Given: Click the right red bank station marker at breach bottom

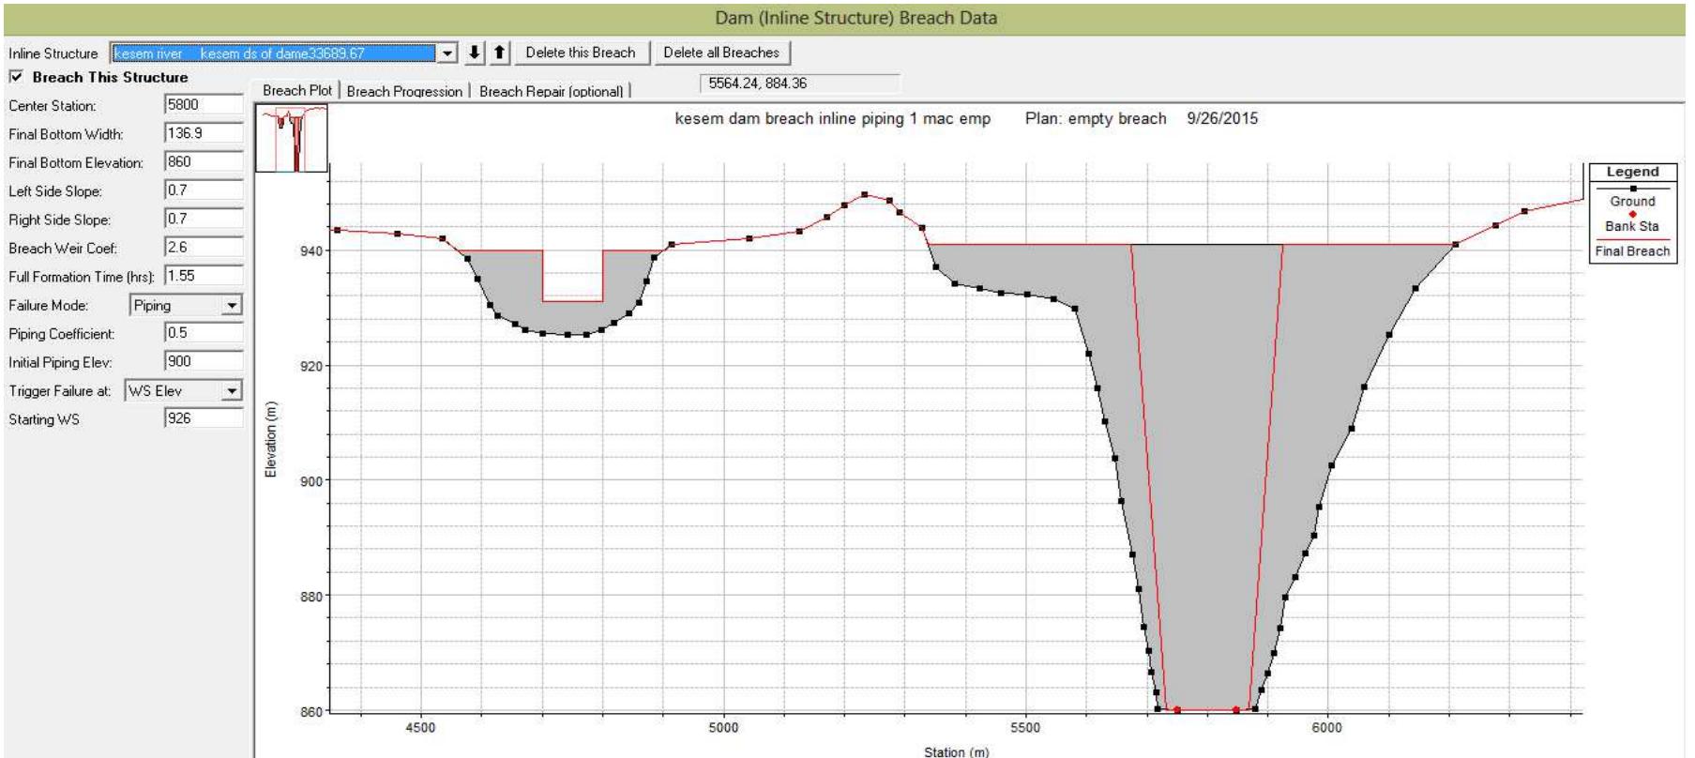Looking at the screenshot, I should pos(1235,710).
